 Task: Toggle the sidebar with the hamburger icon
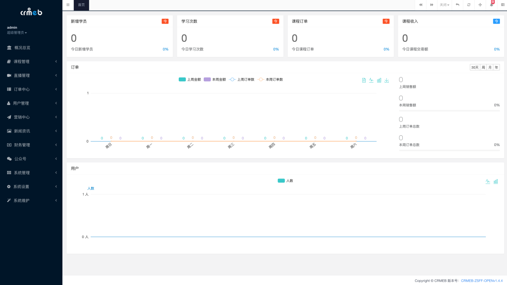point(67,5)
